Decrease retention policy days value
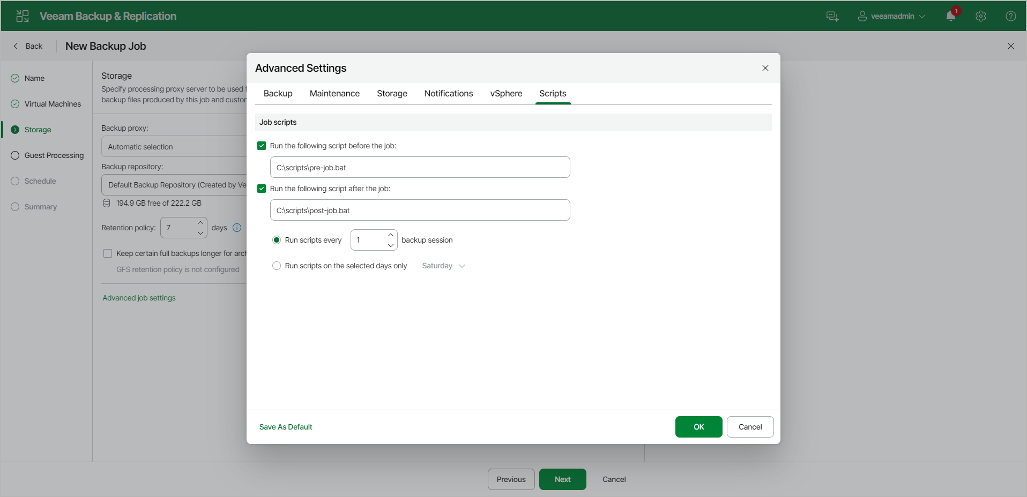This screenshot has height=497, width=1027. [x=200, y=233]
